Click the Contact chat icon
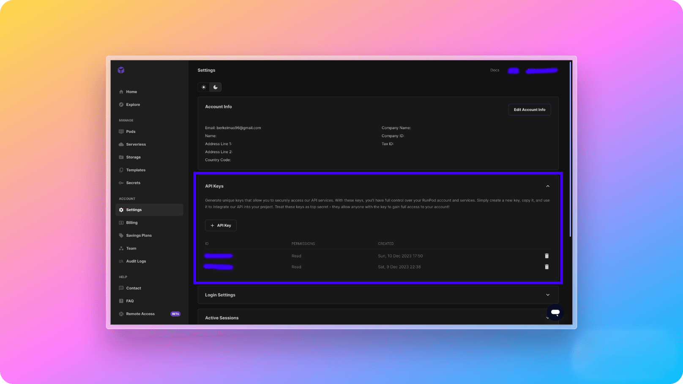The height and width of the screenshot is (384, 683). [121, 288]
